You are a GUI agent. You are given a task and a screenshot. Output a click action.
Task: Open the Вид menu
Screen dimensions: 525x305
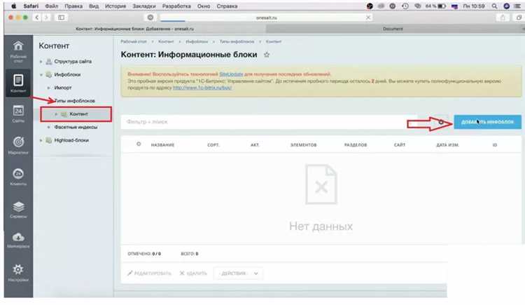[94, 6]
